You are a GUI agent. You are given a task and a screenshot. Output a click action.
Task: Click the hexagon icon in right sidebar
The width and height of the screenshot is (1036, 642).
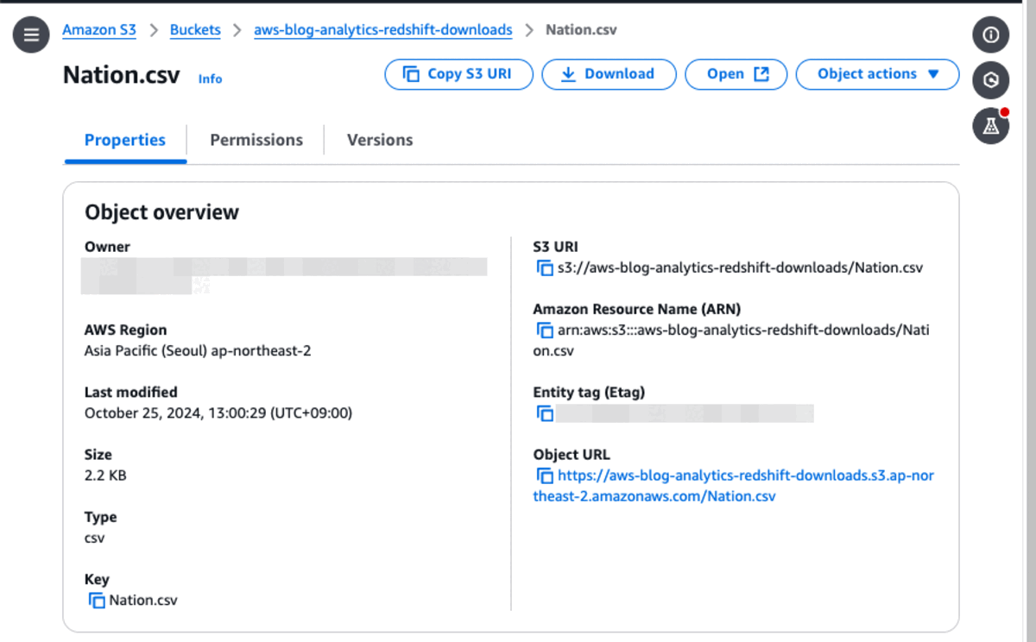(991, 80)
